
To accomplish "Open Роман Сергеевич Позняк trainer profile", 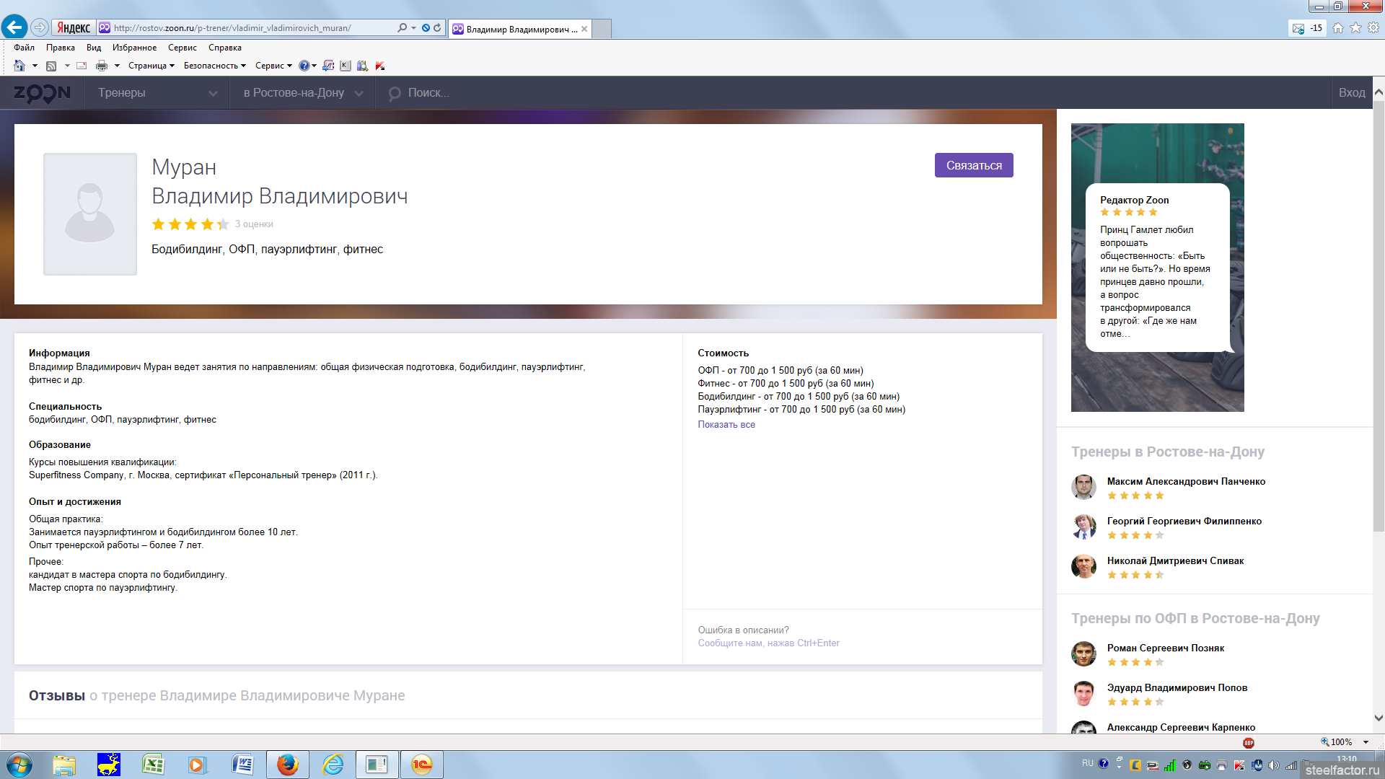I will 1166,648.
